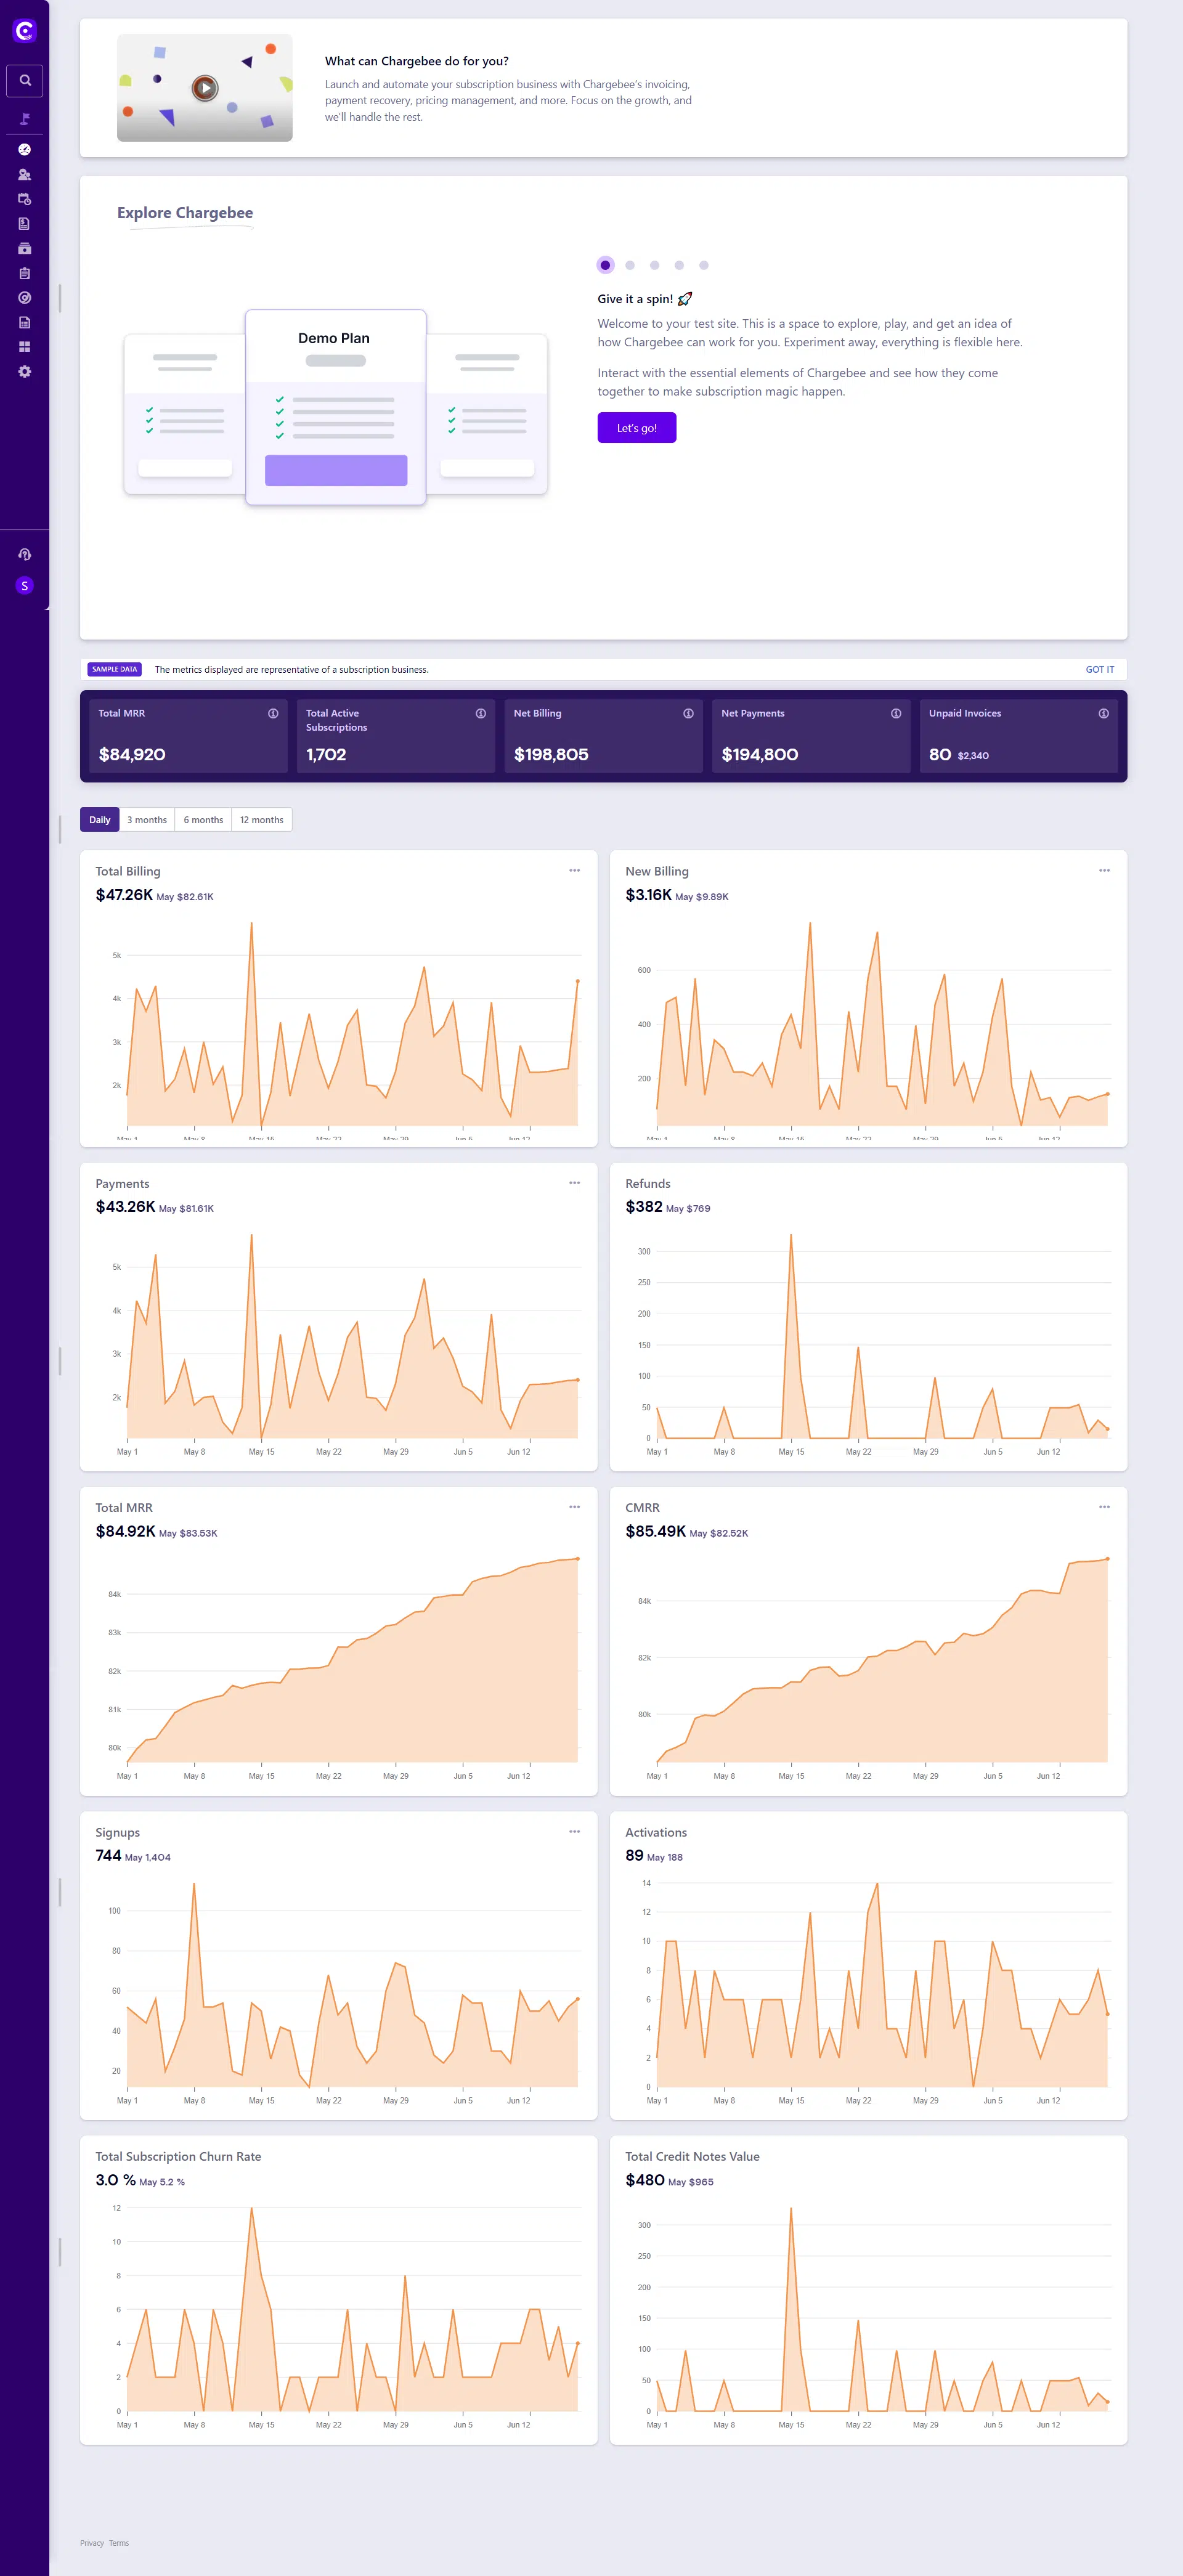Click the Explore Chargebee heading
The image size is (1183, 2576).
pyautogui.click(x=185, y=212)
